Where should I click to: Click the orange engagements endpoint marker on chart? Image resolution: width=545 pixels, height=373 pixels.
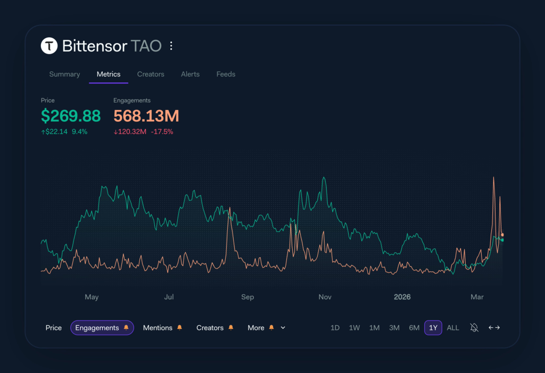pos(502,234)
